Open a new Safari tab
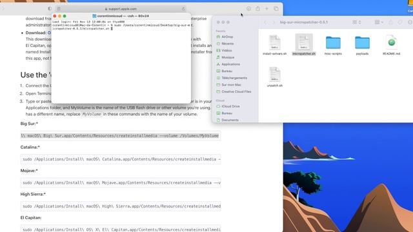 [x=267, y=8]
